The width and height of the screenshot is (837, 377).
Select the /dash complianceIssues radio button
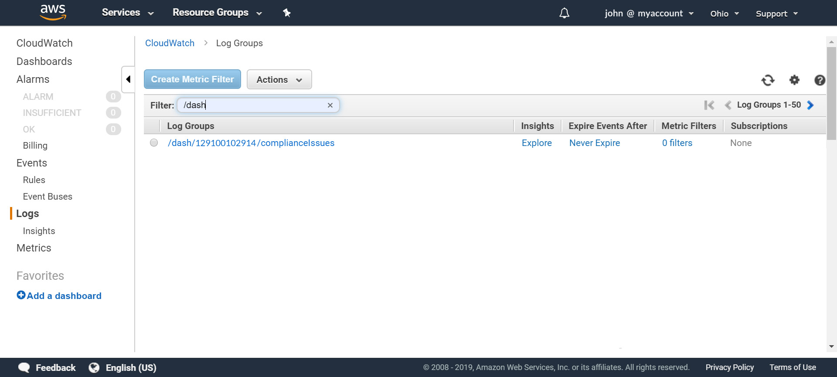(154, 143)
